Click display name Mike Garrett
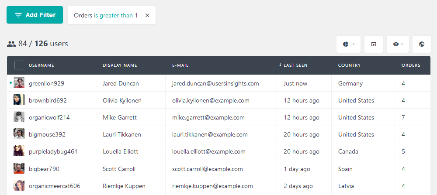 [x=120, y=118]
